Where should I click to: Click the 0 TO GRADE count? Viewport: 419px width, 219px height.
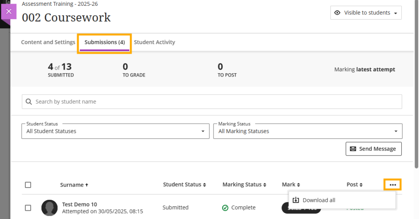tap(134, 70)
